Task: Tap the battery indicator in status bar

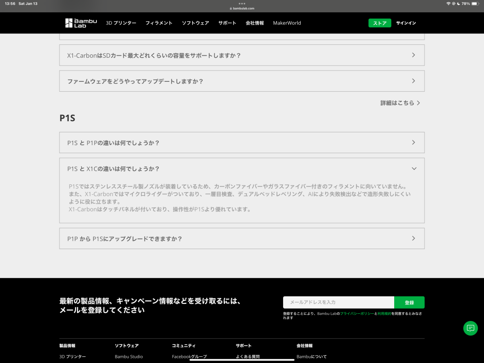Action: [x=475, y=4]
